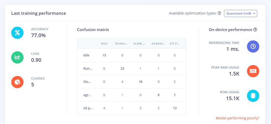
Task: Click the orange classes pie chart icon
Action: click(17, 82)
